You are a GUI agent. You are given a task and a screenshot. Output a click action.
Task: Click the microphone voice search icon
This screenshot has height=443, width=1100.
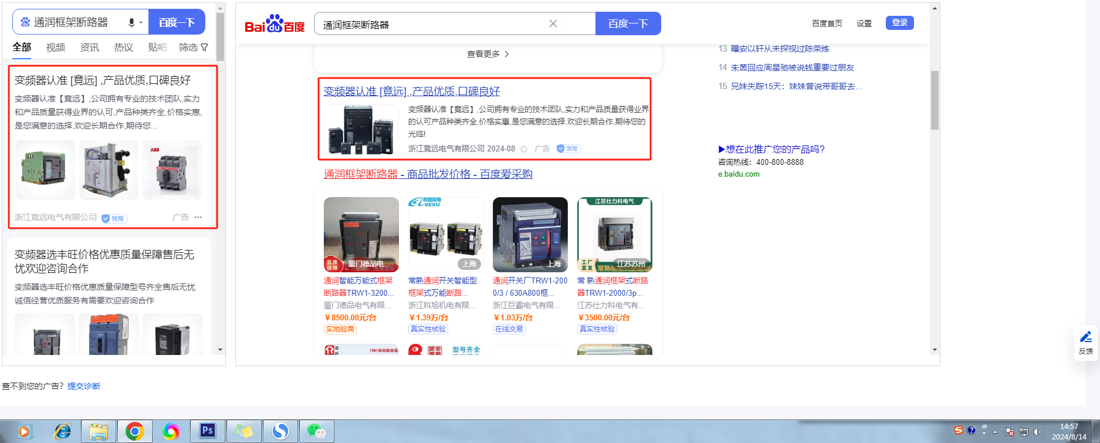(x=131, y=22)
